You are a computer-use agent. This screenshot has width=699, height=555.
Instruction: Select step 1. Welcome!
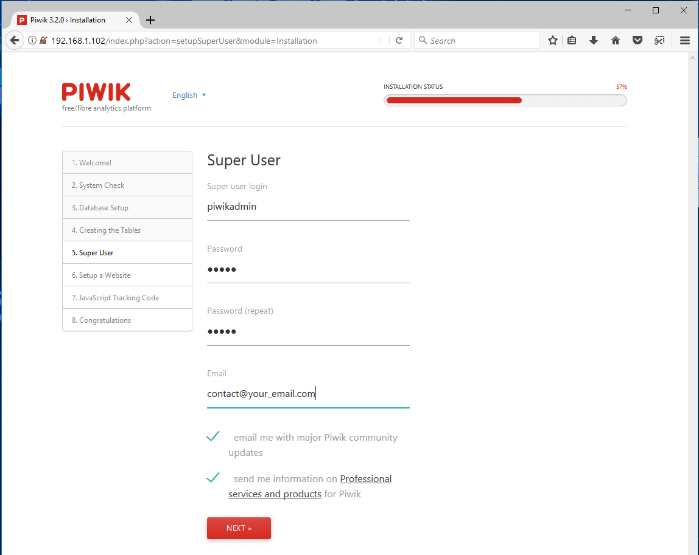pos(127,162)
